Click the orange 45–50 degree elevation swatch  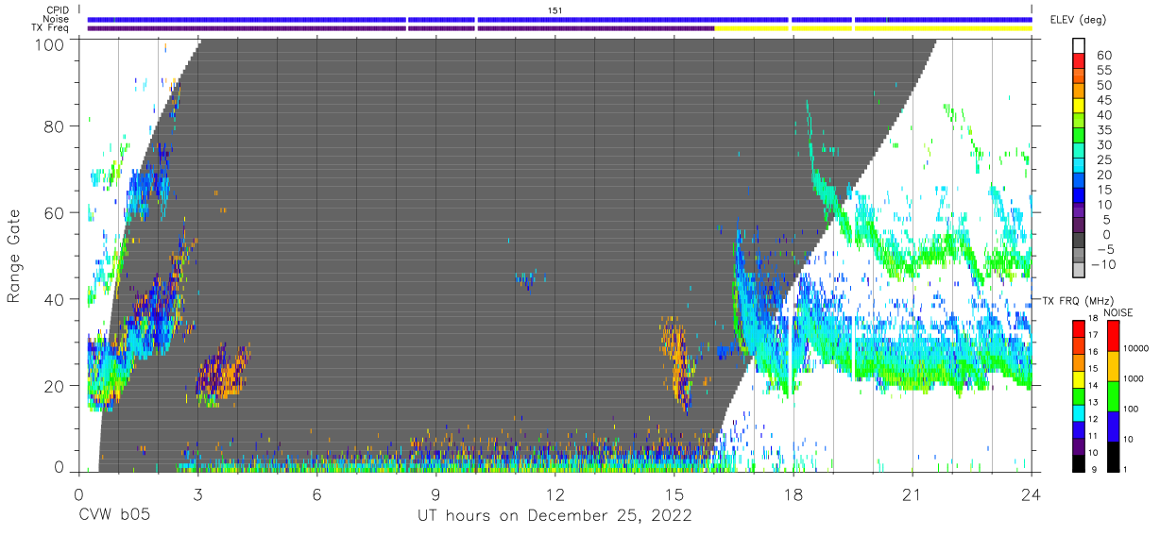1080,92
